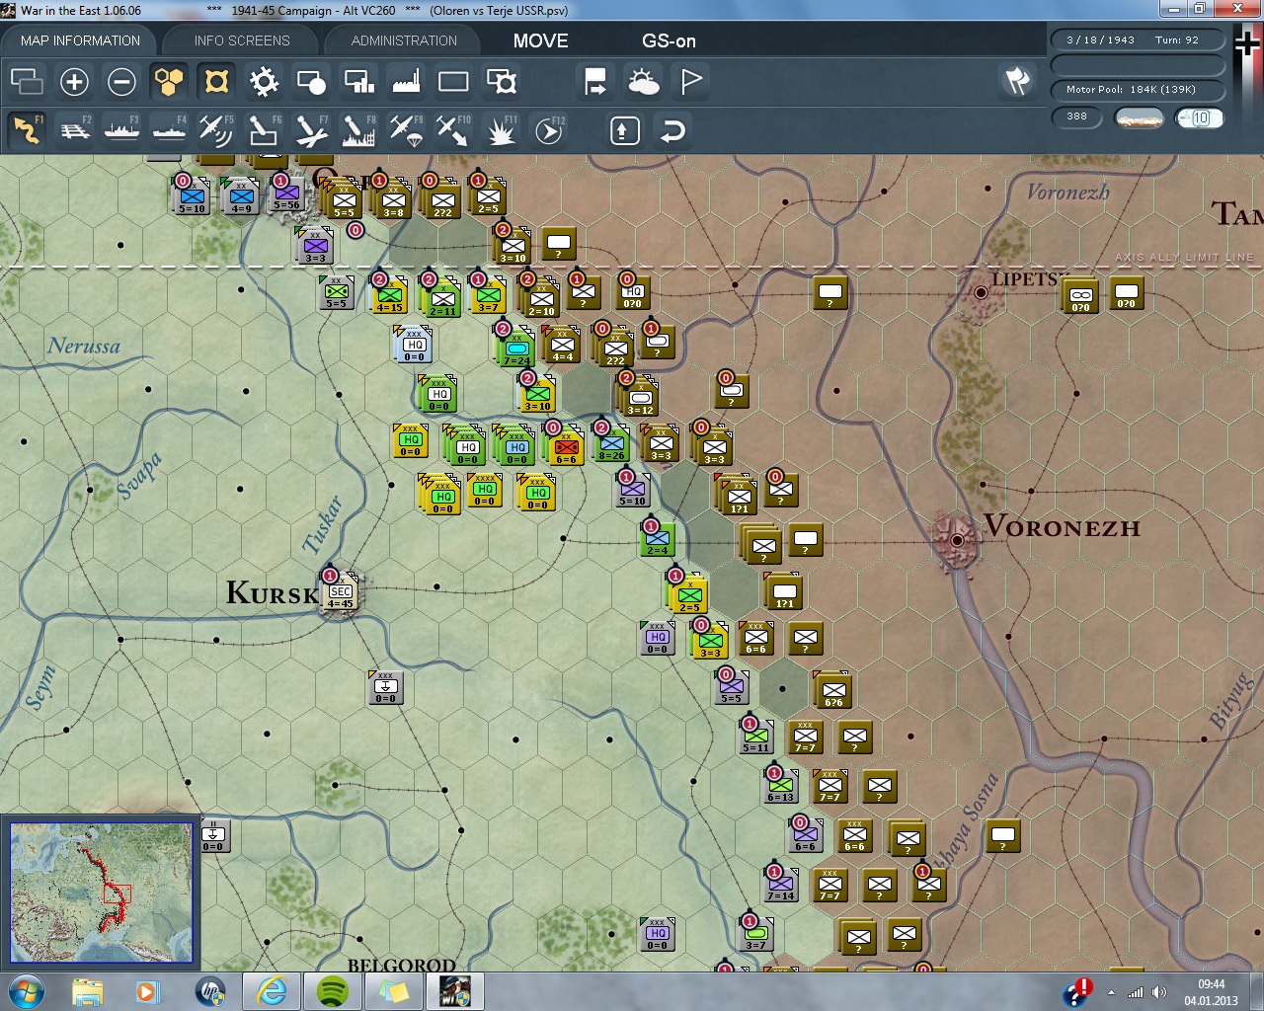Click the zoom in plus icon

click(74, 82)
